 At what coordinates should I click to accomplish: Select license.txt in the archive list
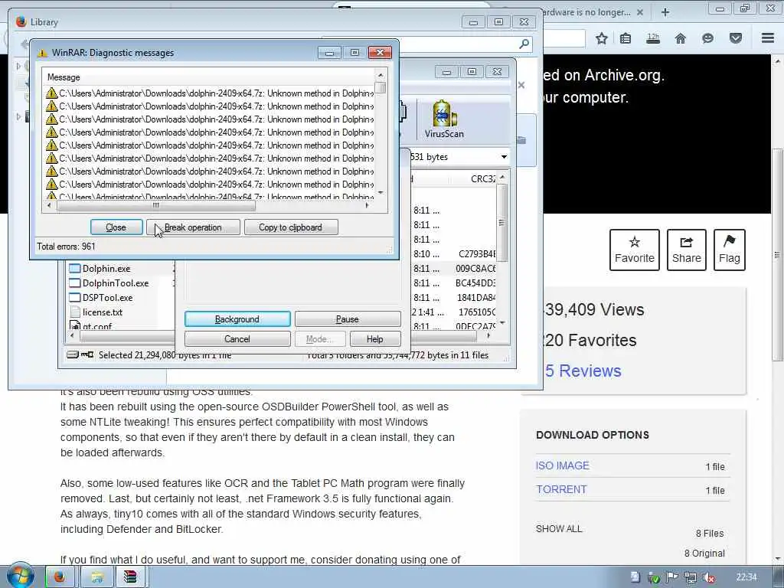point(103,312)
